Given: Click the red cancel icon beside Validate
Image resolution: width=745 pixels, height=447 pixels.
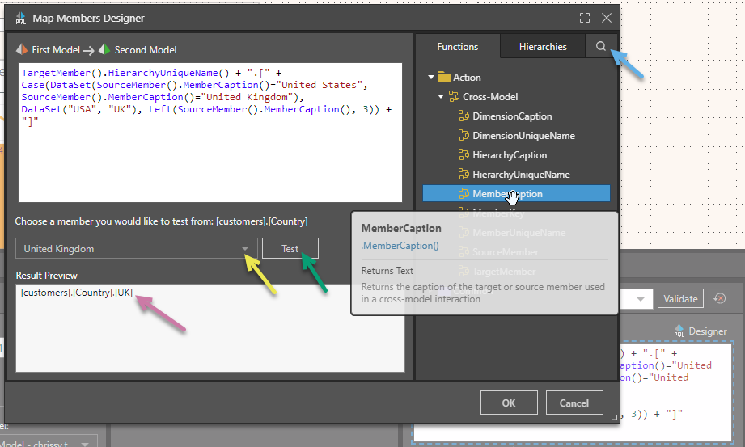Looking at the screenshot, I should [719, 299].
